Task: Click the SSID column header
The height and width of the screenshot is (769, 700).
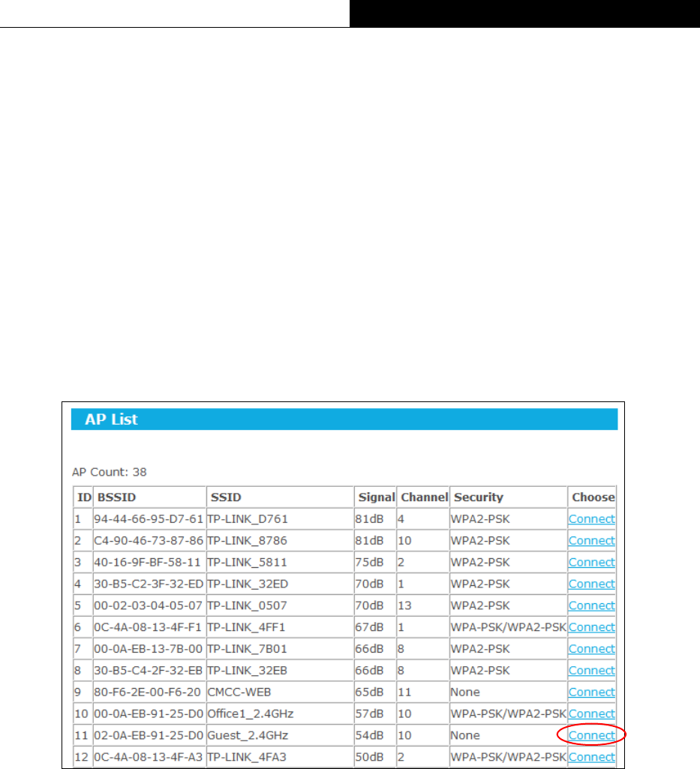Action: (x=226, y=497)
